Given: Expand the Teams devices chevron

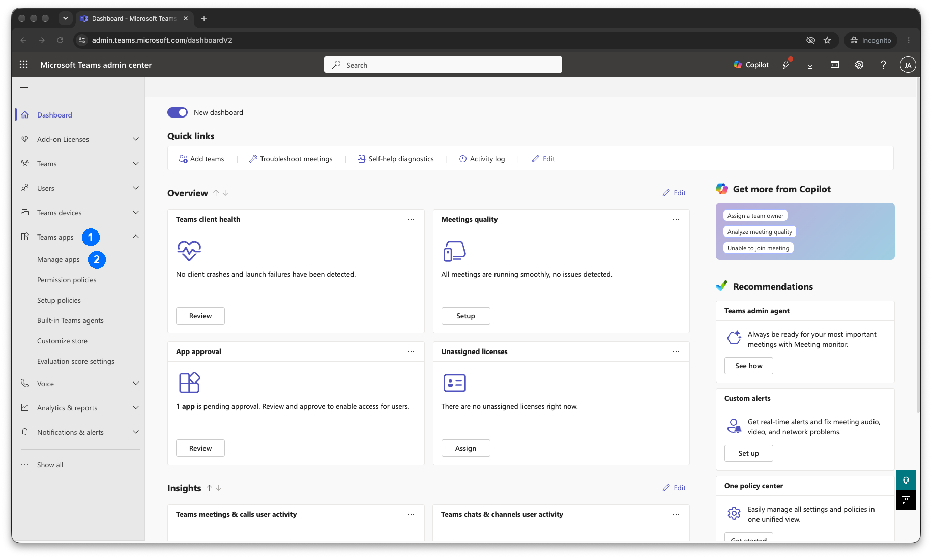Looking at the screenshot, I should point(136,212).
